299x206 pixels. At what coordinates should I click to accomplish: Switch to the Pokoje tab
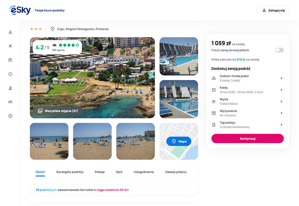click(x=100, y=172)
